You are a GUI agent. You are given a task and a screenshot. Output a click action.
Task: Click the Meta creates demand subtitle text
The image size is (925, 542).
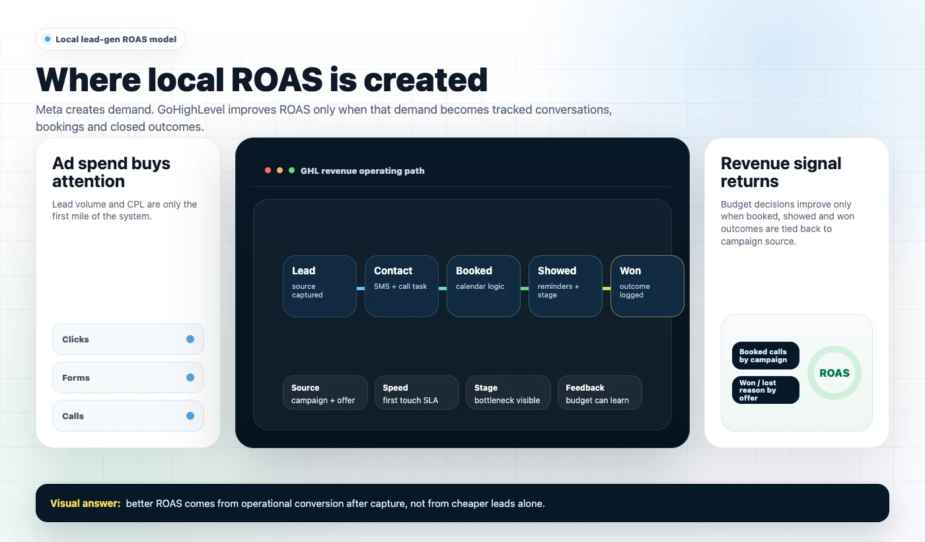pos(324,118)
